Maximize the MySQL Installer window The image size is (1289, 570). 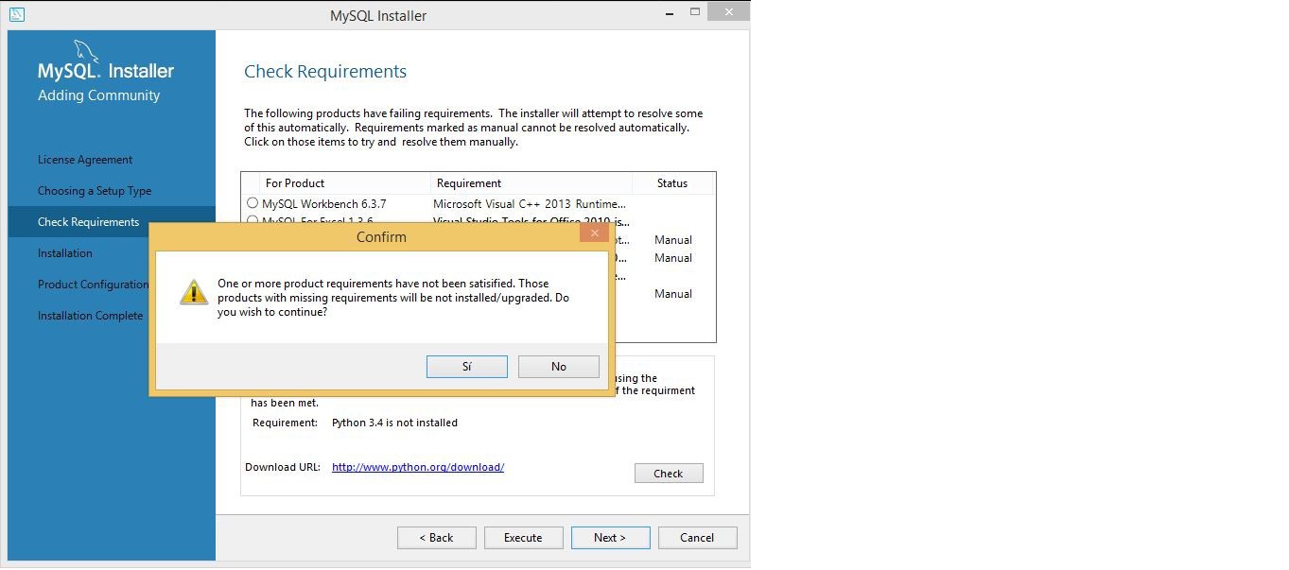point(695,13)
